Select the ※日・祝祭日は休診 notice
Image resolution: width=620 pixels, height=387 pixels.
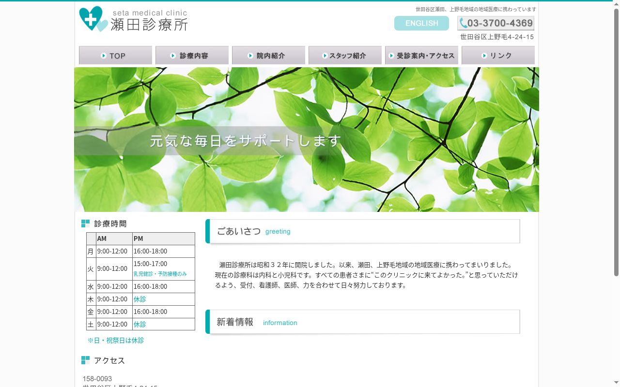(116, 340)
